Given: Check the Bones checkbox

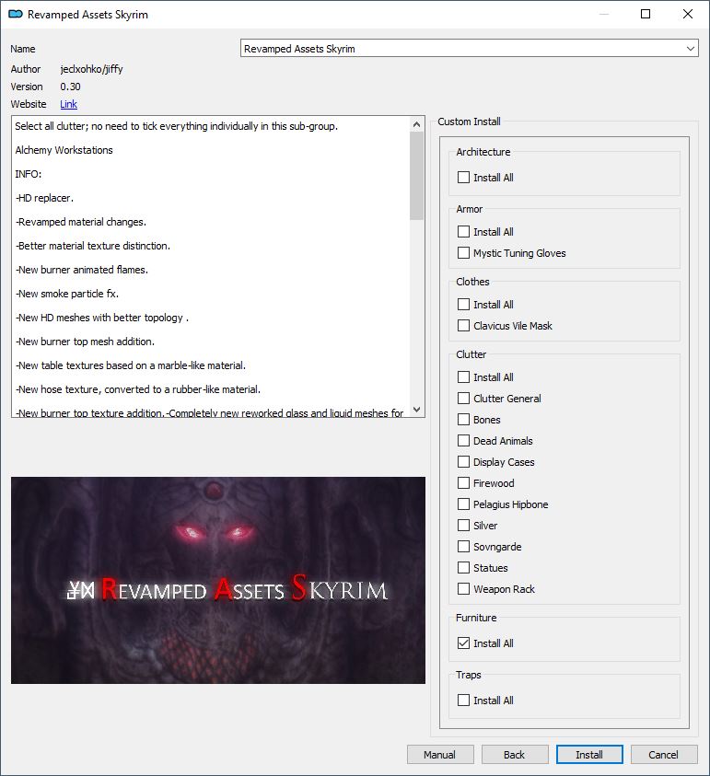Looking at the screenshot, I should click(x=463, y=420).
